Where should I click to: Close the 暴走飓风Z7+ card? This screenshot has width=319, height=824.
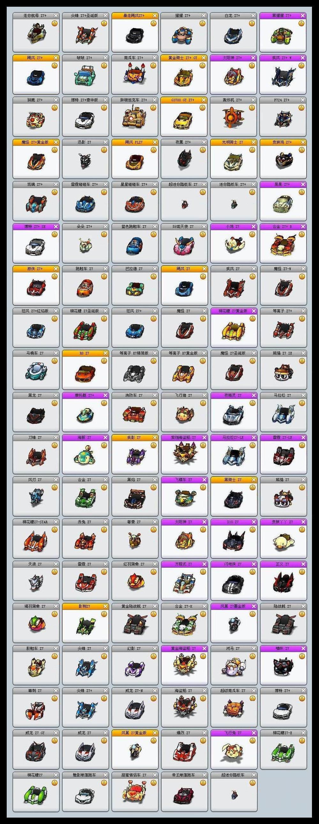[x=155, y=15]
